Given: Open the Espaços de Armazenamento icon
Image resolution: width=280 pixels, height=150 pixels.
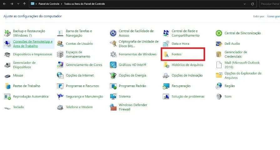Looking at the screenshot, I should [x=60, y=54].
